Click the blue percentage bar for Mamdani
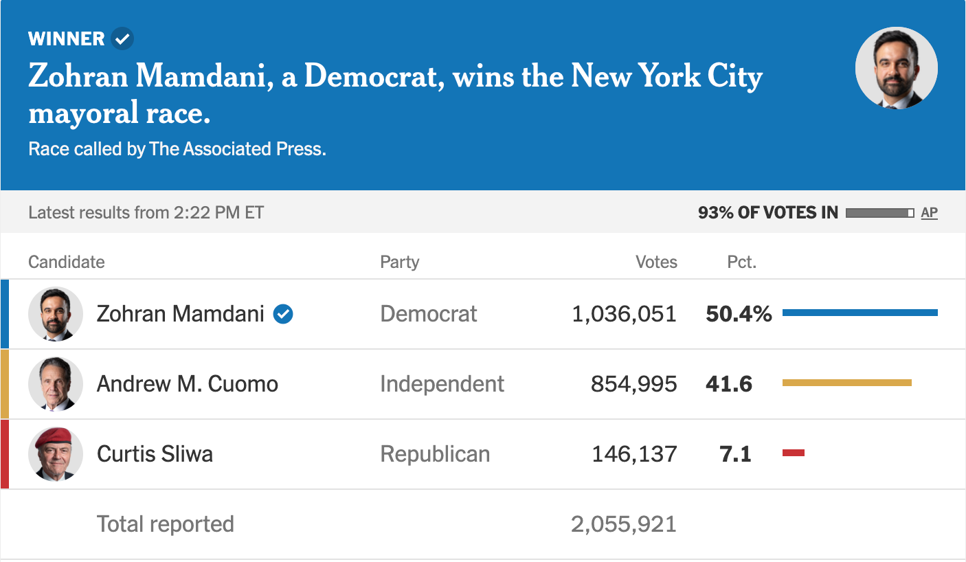This screenshot has height=562, width=966. (860, 313)
